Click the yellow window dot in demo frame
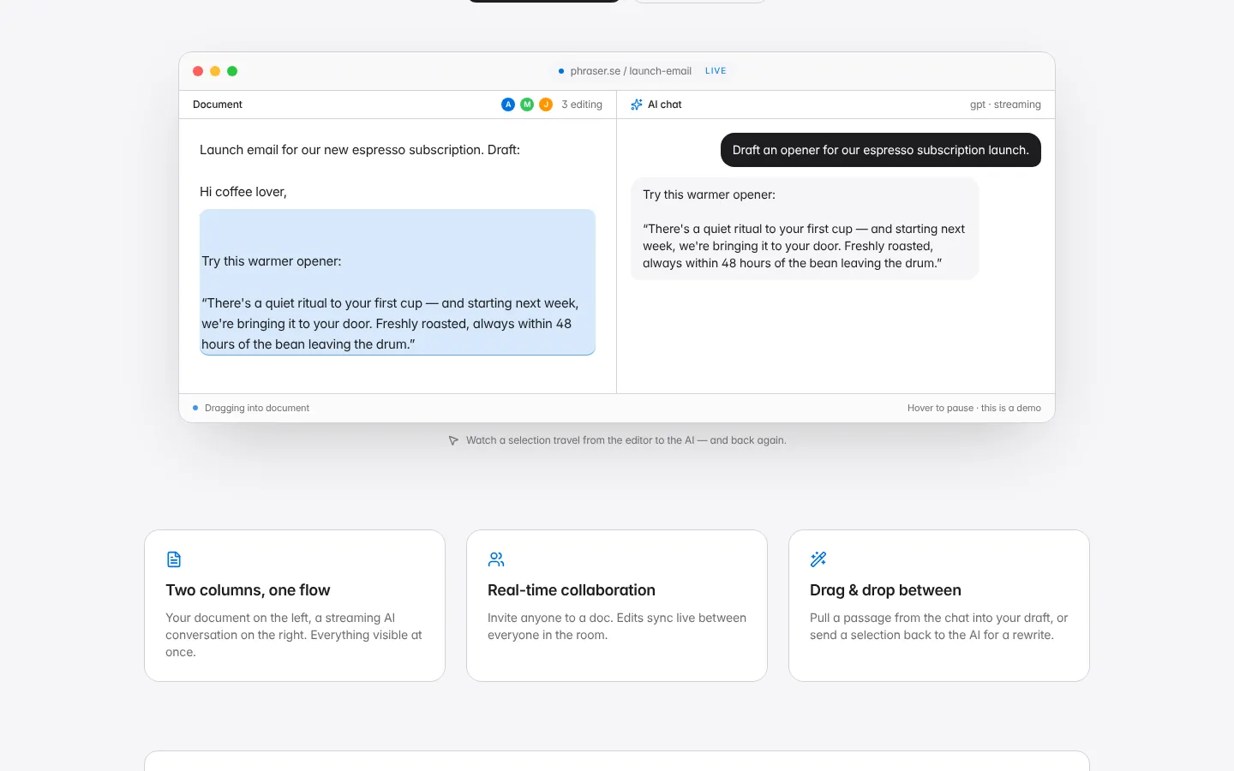Image resolution: width=1234 pixels, height=771 pixels. (215, 71)
